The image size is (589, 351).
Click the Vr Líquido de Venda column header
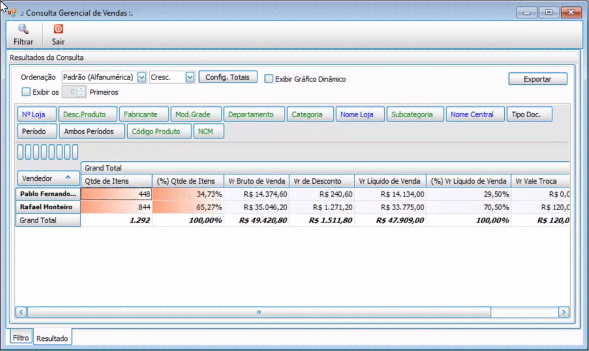(x=390, y=181)
